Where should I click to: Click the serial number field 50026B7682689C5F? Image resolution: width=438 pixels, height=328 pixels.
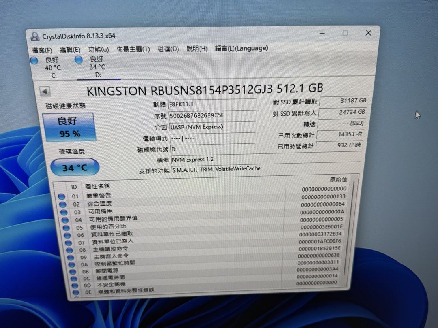pos(212,115)
